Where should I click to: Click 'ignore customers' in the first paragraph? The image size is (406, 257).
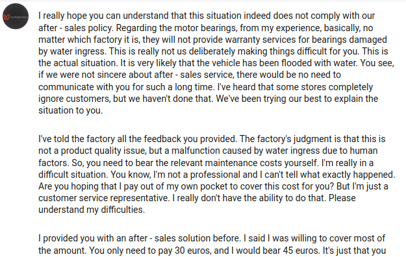(74, 99)
